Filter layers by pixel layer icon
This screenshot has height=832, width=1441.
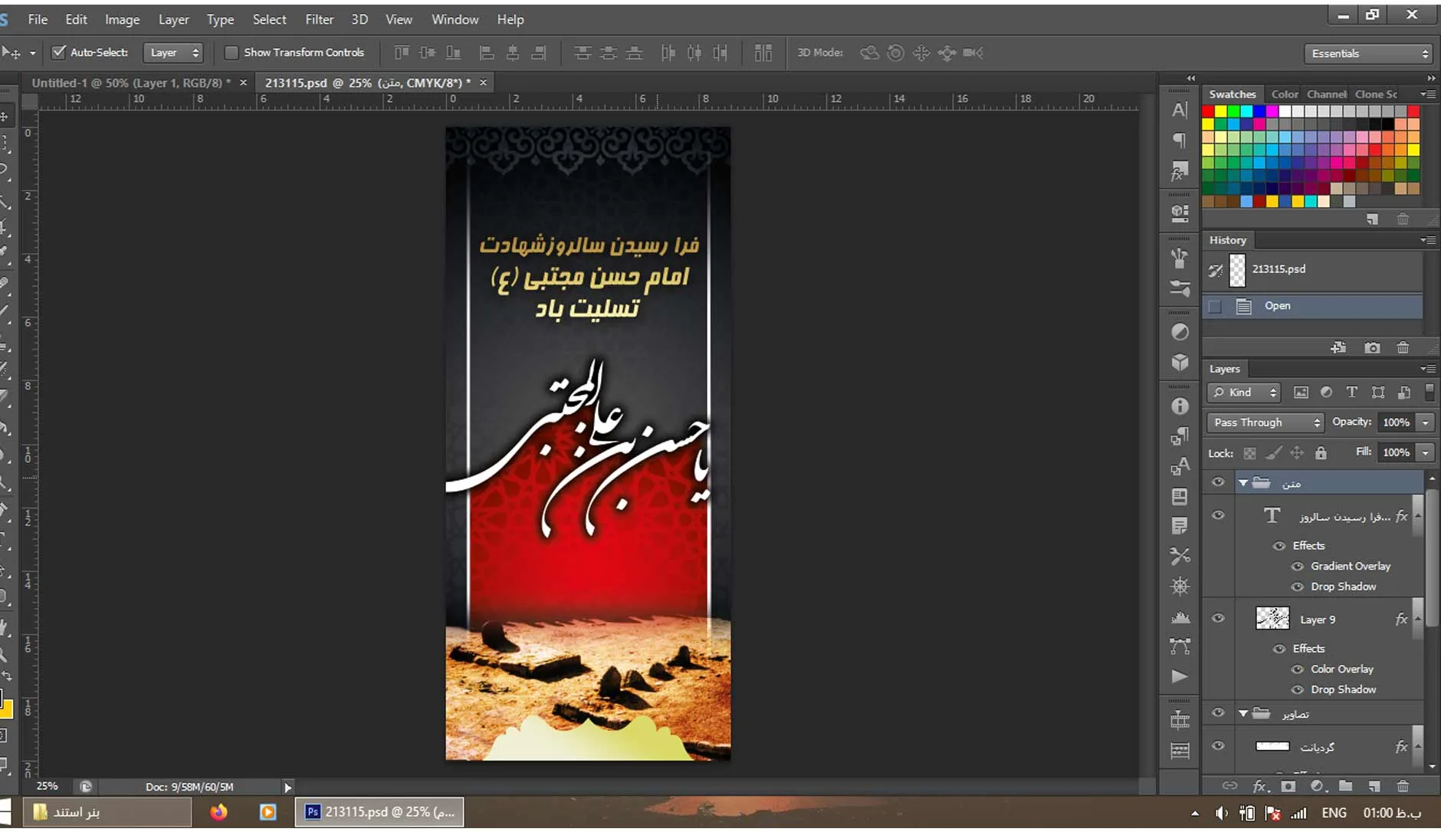[x=1301, y=393]
